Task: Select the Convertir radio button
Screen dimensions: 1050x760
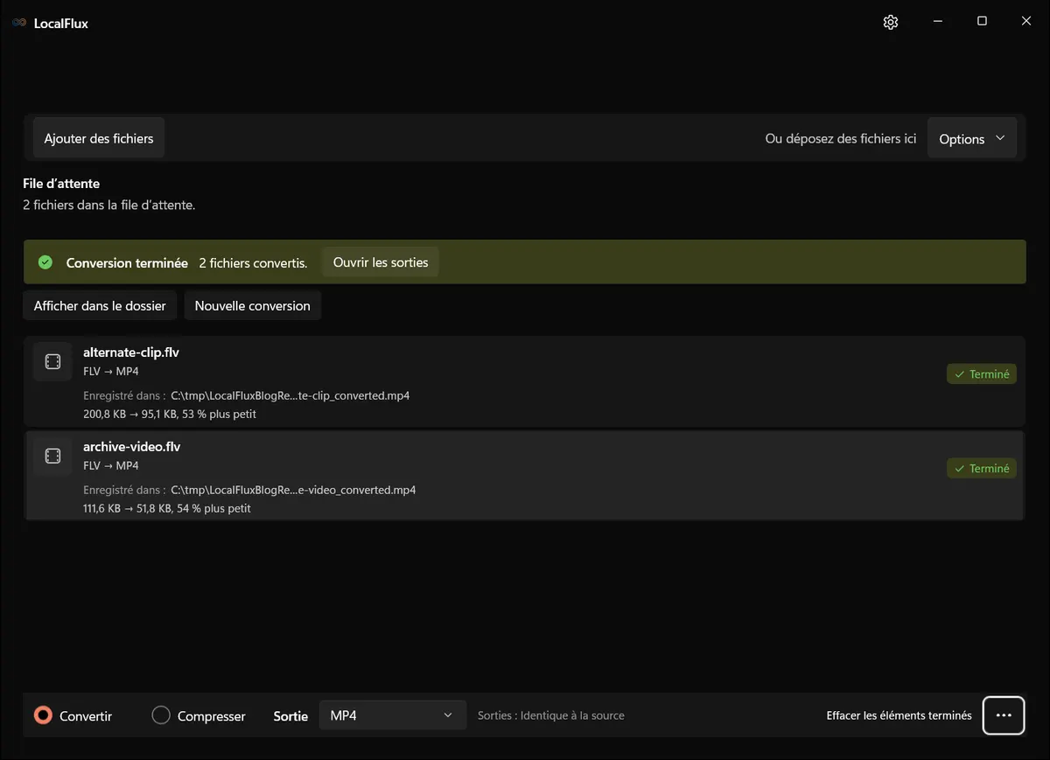Action: coord(43,715)
